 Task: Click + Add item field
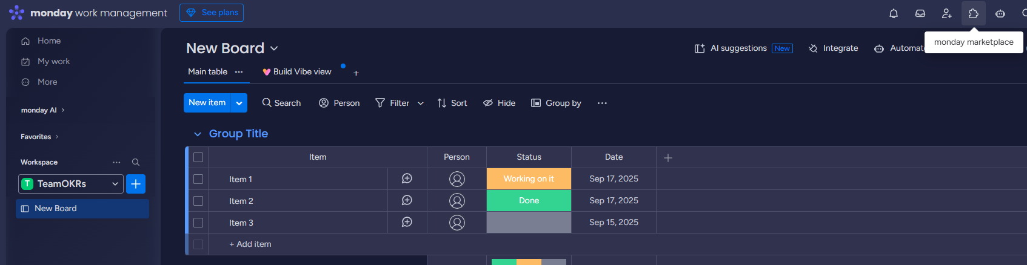[x=250, y=244]
